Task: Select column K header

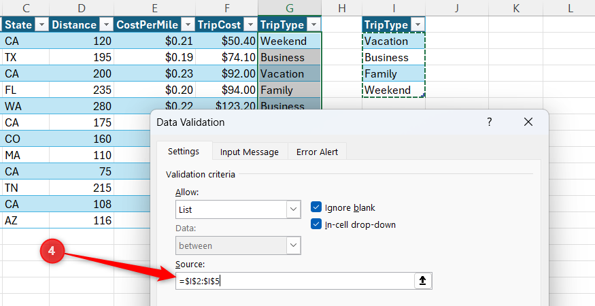Action: [x=515, y=8]
